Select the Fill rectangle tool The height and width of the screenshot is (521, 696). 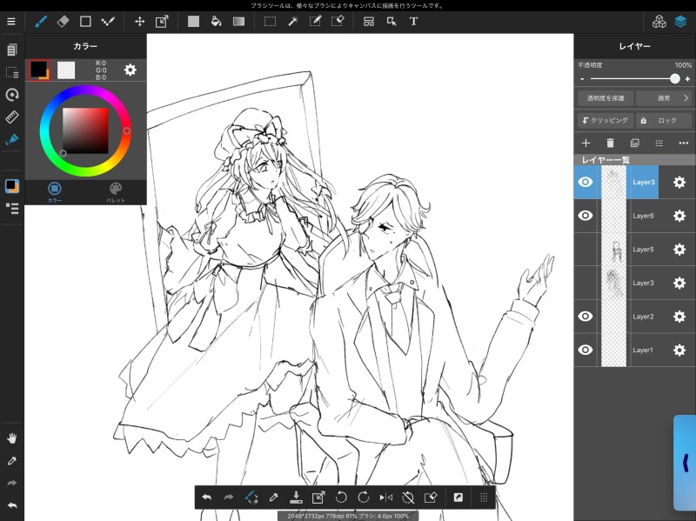pyautogui.click(x=193, y=21)
